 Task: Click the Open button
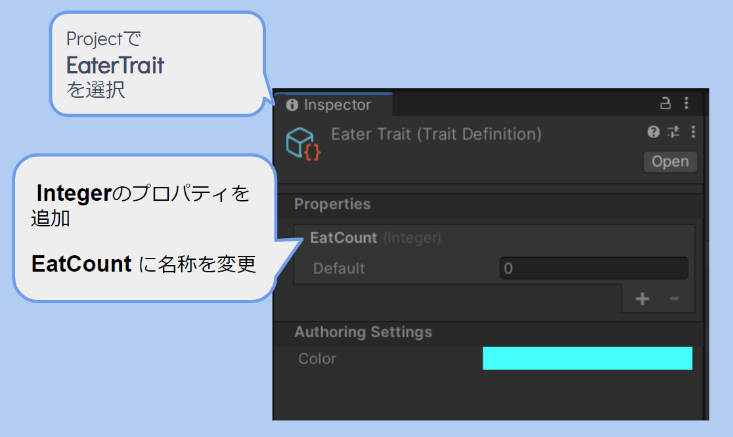click(670, 161)
